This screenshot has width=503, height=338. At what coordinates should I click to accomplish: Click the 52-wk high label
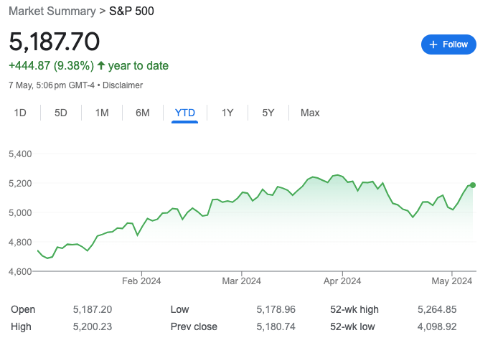pos(354,309)
